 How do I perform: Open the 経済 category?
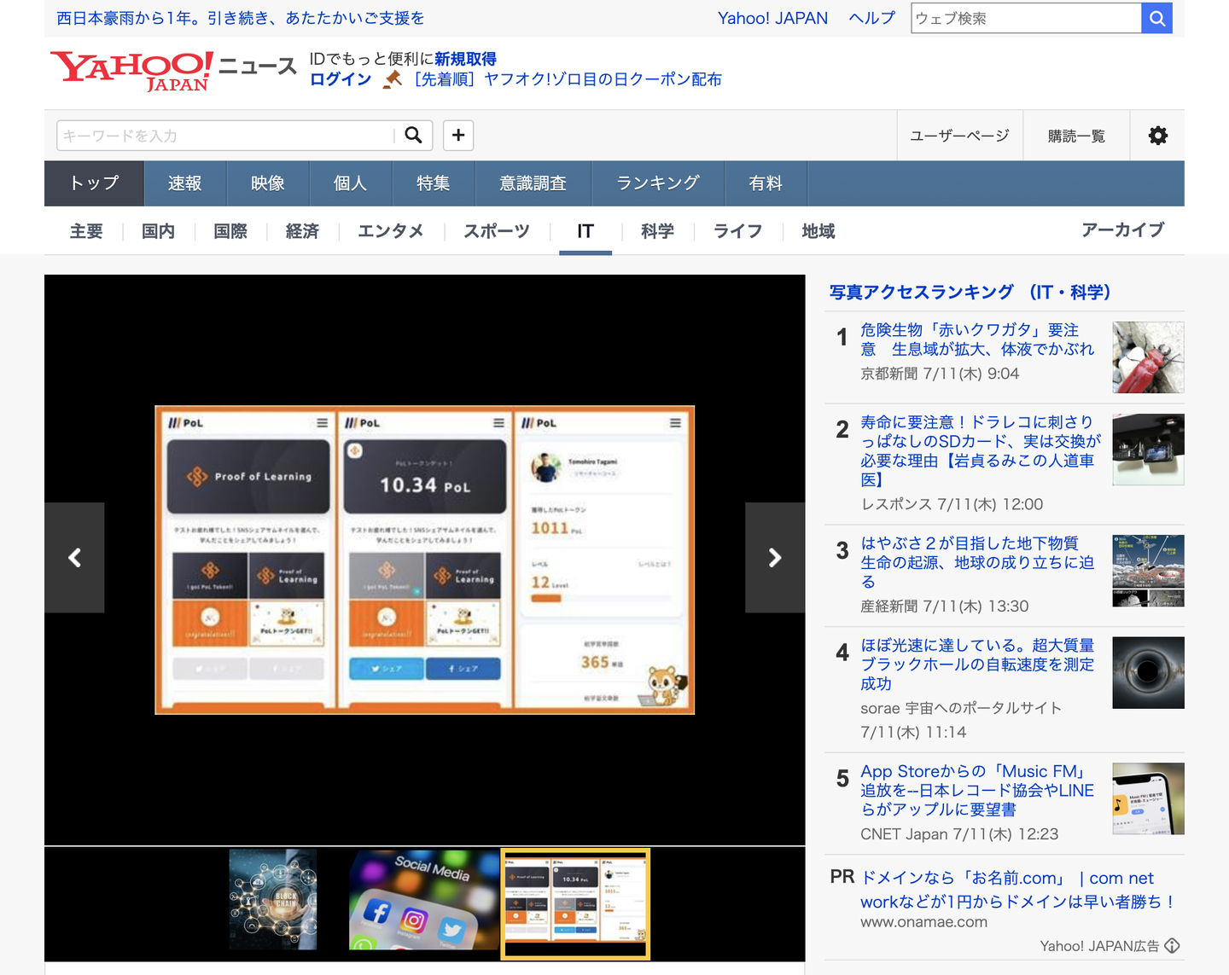click(302, 231)
